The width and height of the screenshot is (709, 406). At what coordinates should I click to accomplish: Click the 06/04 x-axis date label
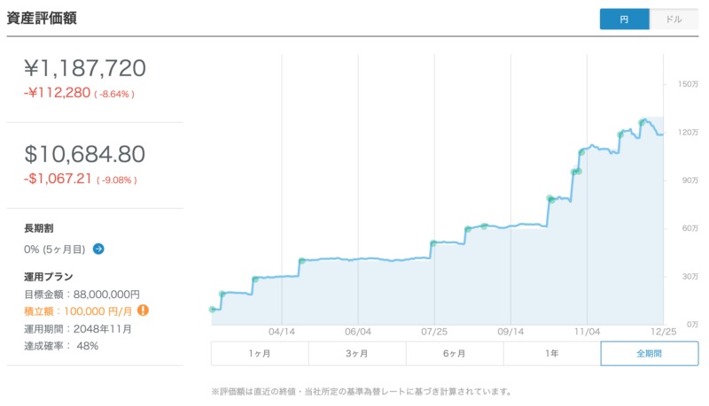coord(358,332)
